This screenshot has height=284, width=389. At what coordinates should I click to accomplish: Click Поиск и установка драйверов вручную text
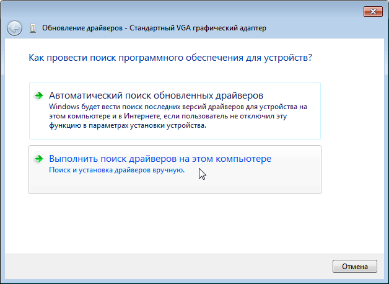point(116,170)
